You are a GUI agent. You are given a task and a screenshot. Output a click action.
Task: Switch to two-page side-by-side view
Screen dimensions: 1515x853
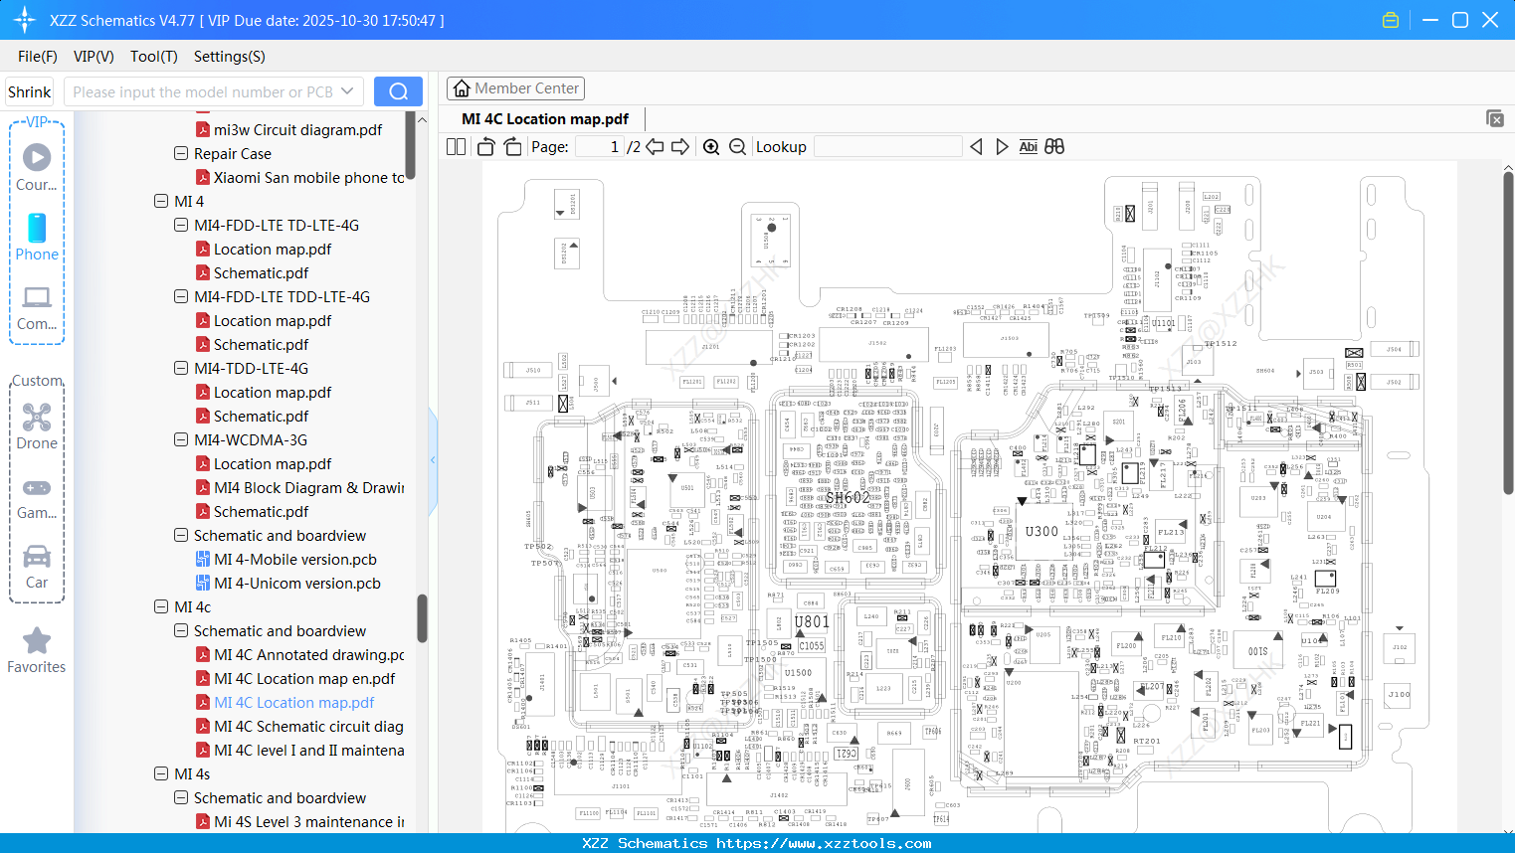click(455, 146)
